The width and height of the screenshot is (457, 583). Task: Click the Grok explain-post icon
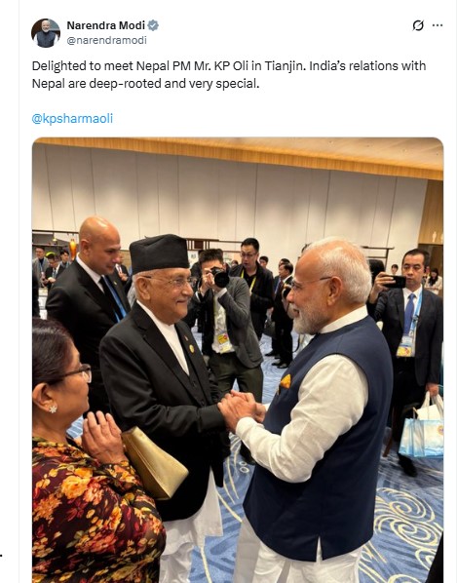pyautogui.click(x=418, y=25)
